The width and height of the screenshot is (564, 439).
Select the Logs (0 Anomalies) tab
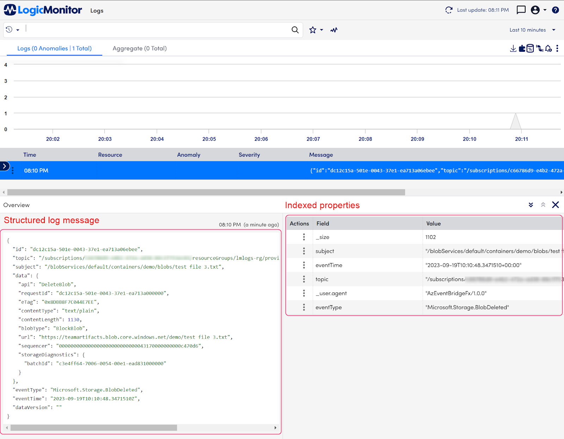pos(54,48)
